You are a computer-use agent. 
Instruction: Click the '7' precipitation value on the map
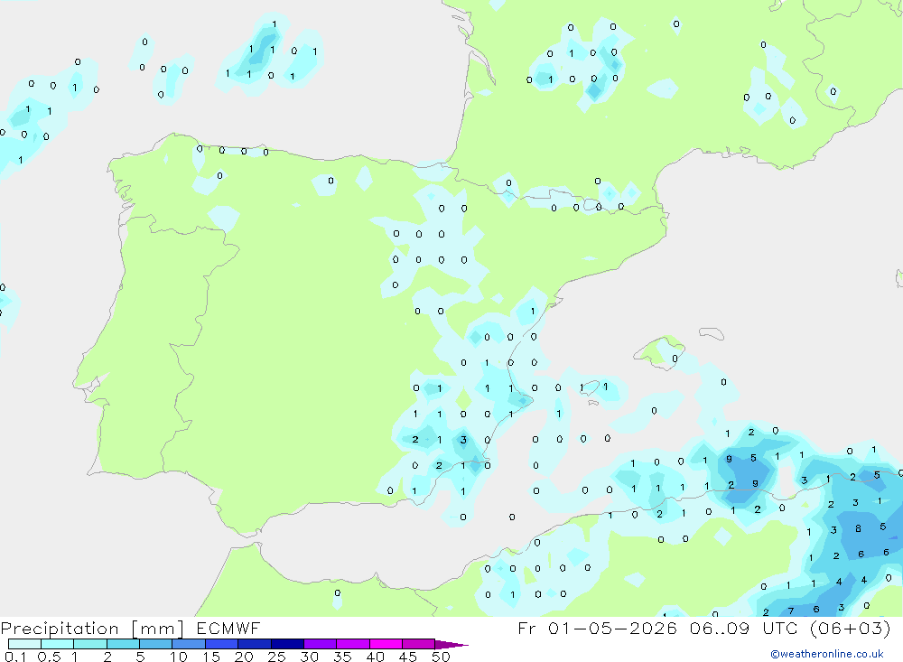click(x=791, y=611)
